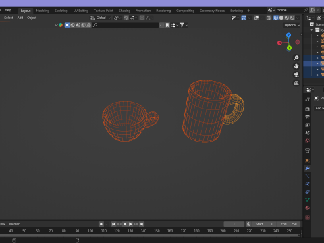The height and width of the screenshot is (243, 324).
Task: Select solid viewport shading
Action: [281, 18]
